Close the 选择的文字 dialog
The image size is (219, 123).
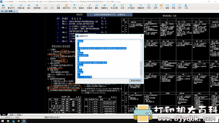(141, 36)
